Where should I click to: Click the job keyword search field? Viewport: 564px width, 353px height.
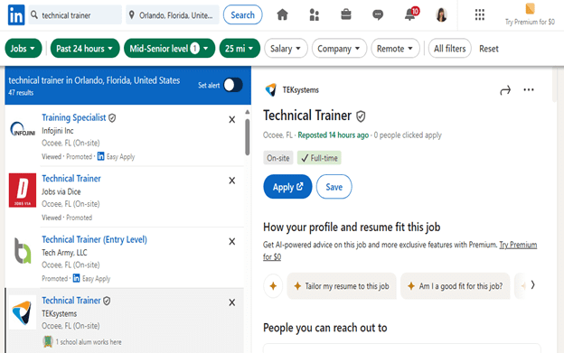(x=75, y=14)
